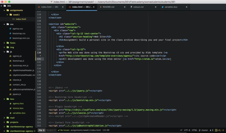Open jqBootstrapValidation.js file in tree

click(x=24, y=90)
